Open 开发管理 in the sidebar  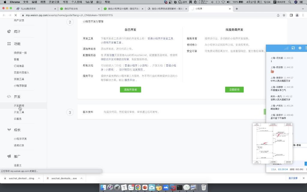tap(19, 106)
